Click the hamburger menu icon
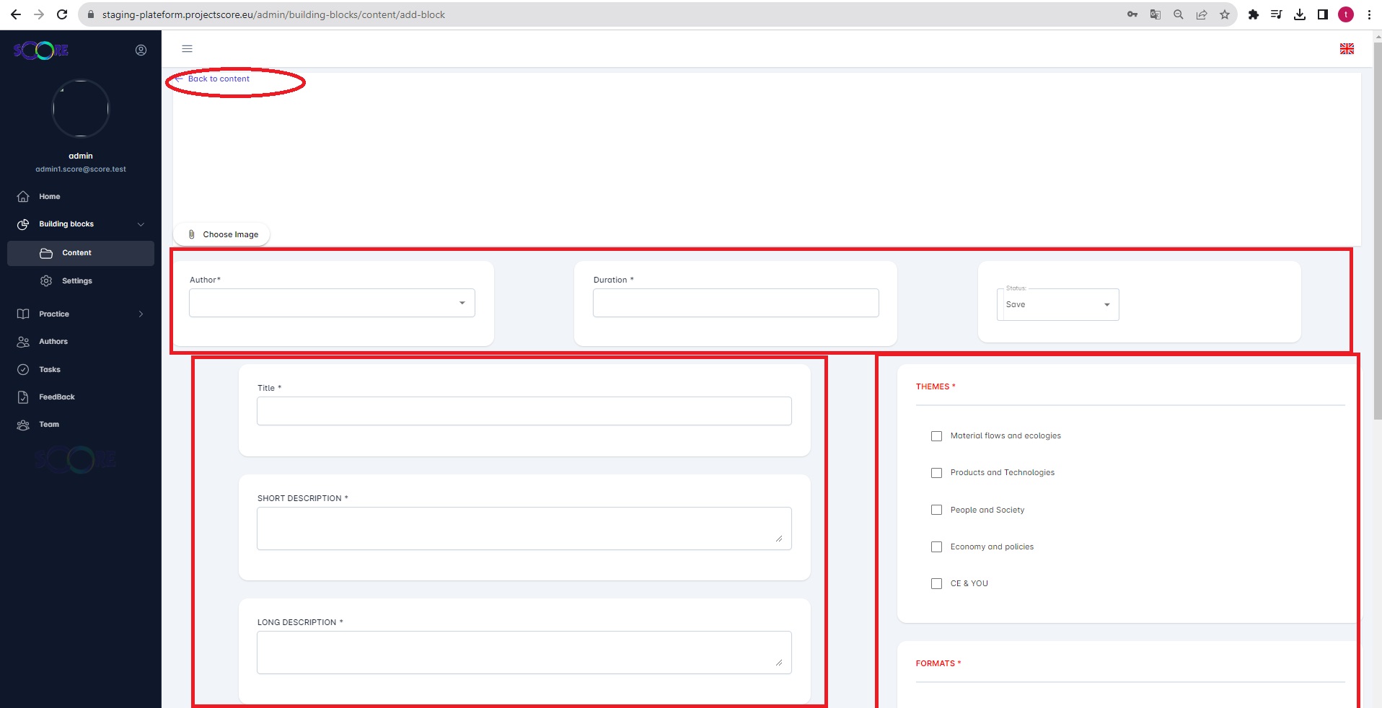Viewport: 1382px width, 708px height. pos(187,49)
